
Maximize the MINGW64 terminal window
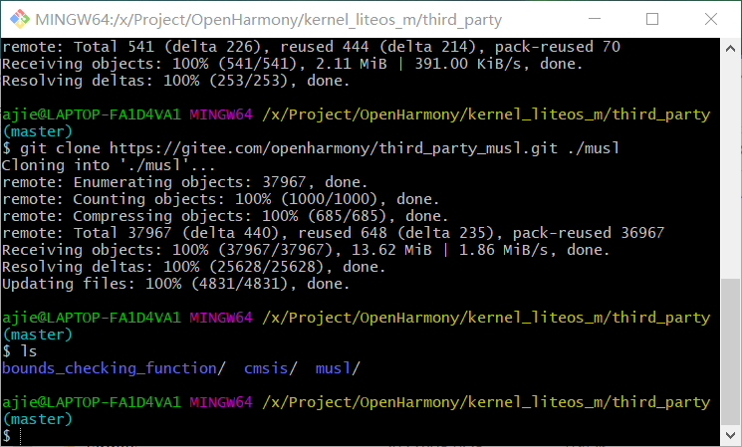tap(652, 19)
